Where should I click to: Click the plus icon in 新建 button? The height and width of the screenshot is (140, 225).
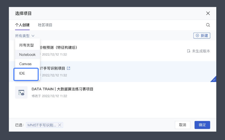tap(197, 35)
